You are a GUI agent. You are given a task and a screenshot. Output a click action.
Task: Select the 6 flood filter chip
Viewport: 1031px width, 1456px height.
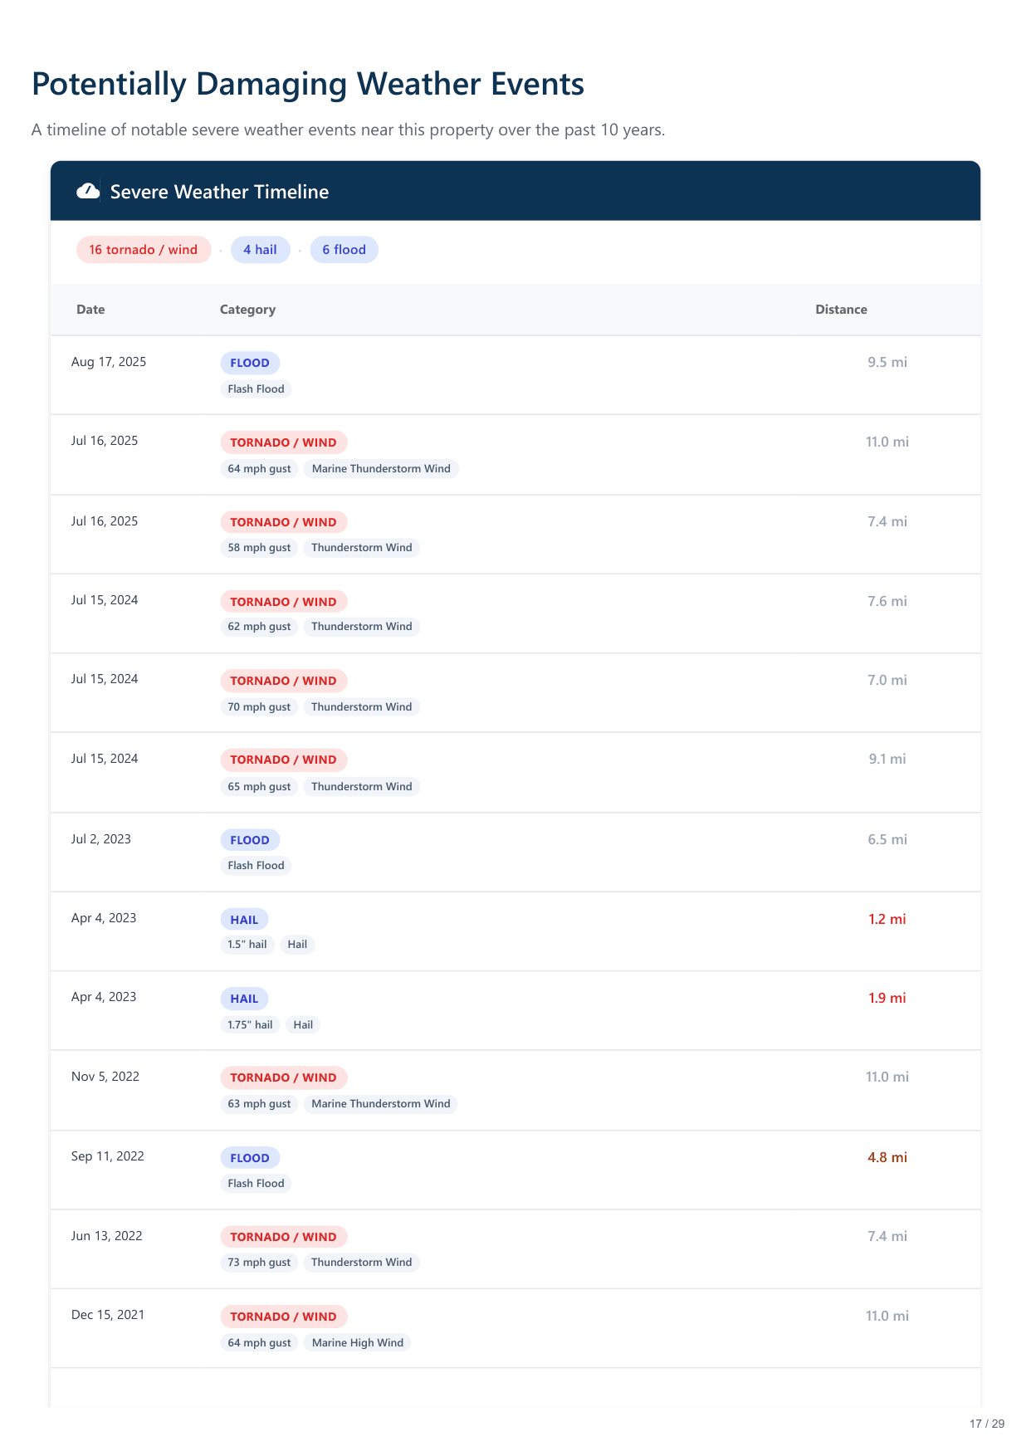click(x=344, y=250)
